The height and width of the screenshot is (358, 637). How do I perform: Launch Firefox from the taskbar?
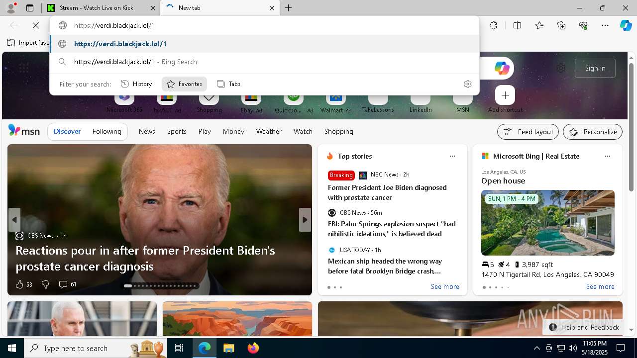pyautogui.click(x=253, y=348)
